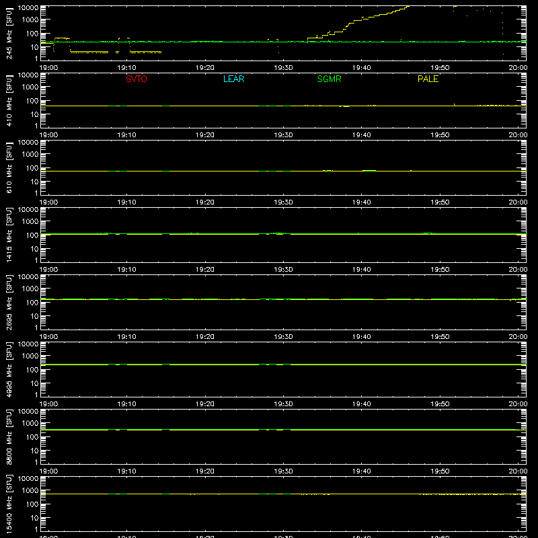Click 19:40 tick below 245 MHz panel
Image resolution: width=538 pixels, height=538 pixels.
pyautogui.click(x=362, y=68)
